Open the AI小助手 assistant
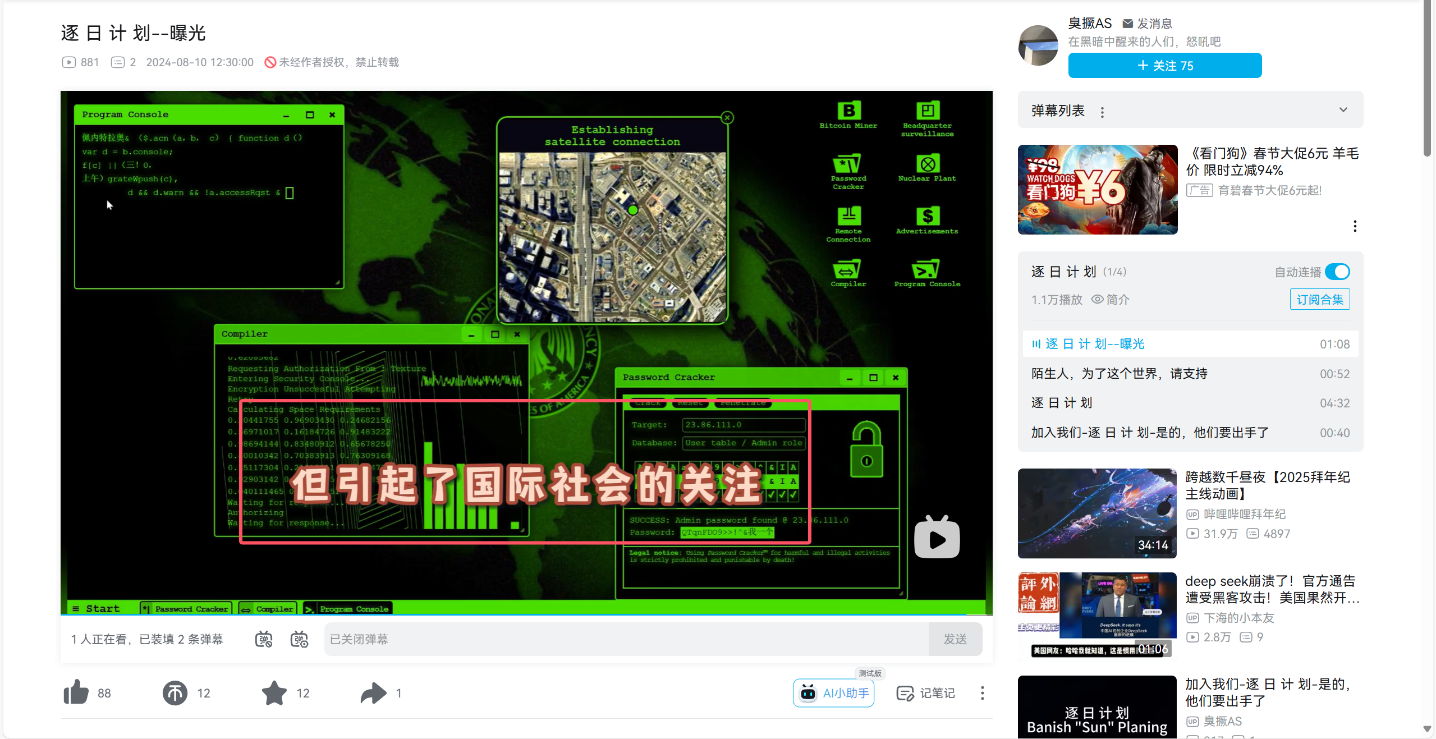1436x739 pixels. pos(834,693)
